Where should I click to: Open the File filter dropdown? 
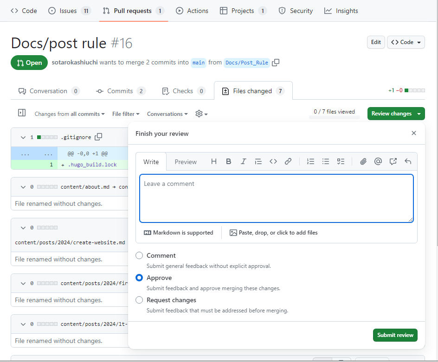(x=126, y=114)
